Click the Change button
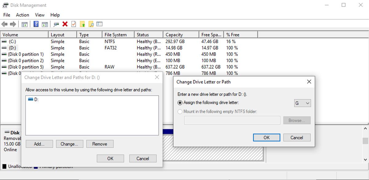The image size is (369, 180). [x=69, y=144]
